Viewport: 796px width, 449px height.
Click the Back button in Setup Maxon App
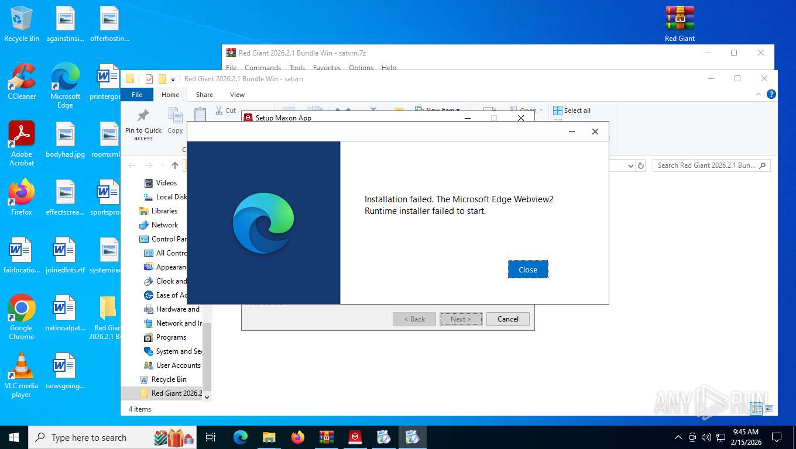(414, 319)
